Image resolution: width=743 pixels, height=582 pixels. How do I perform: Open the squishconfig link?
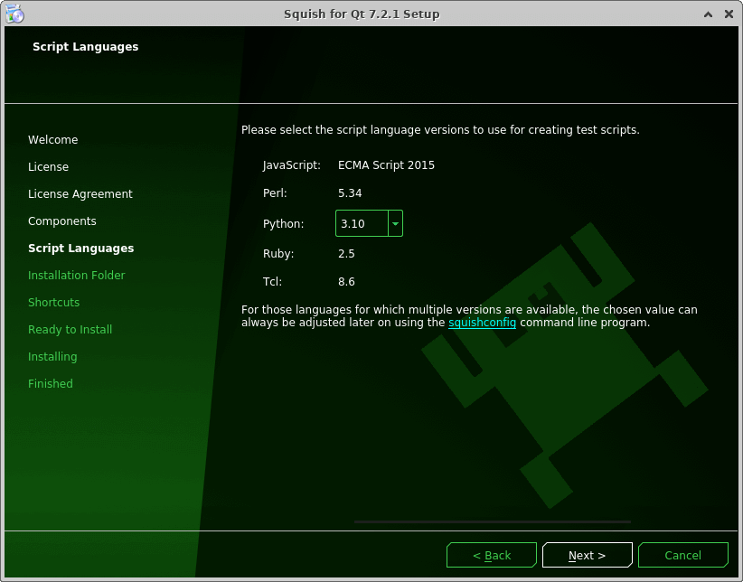tap(482, 323)
